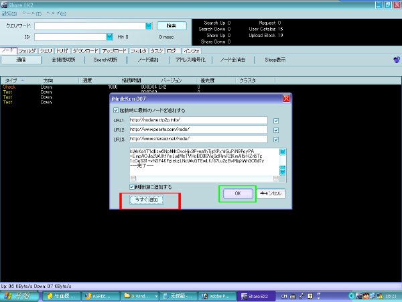Viewport: 402px width, 302px height.
Task: Click the アドレス暗号化 toolbar button
Action: tap(190, 60)
